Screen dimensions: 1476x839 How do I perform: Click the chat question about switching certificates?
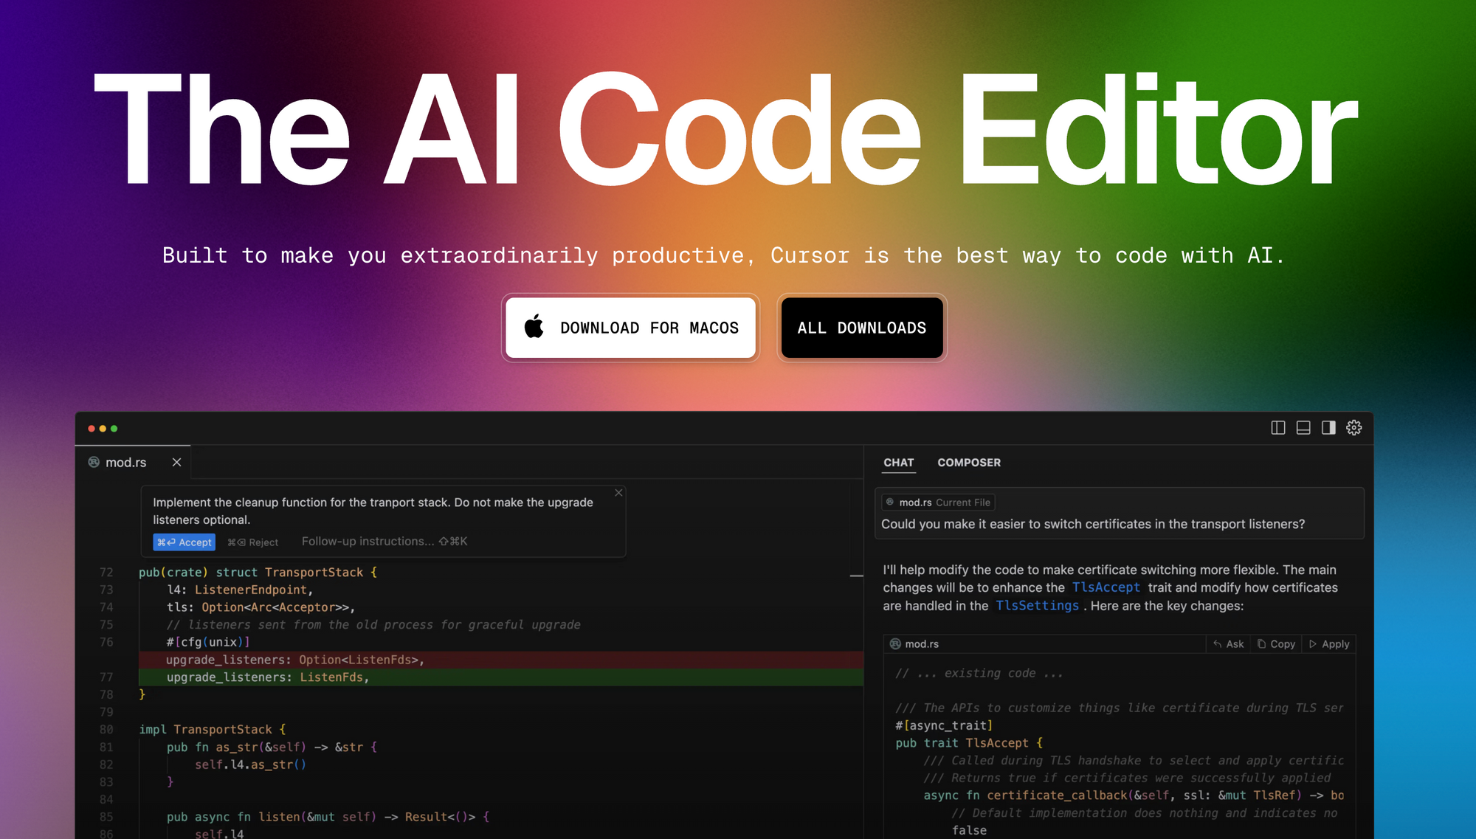coord(1093,524)
